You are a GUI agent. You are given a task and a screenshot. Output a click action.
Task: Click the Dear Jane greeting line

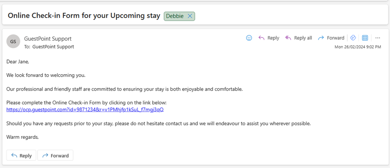tap(18, 62)
